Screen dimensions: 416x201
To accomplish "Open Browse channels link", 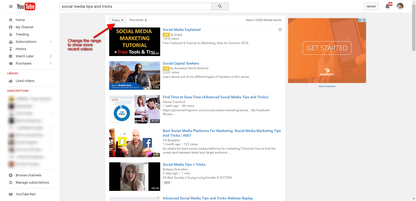I will pyautogui.click(x=29, y=175).
